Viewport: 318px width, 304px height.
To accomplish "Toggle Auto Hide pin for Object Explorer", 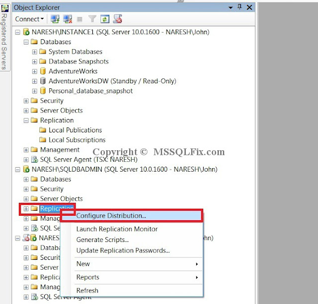I will [239, 7].
